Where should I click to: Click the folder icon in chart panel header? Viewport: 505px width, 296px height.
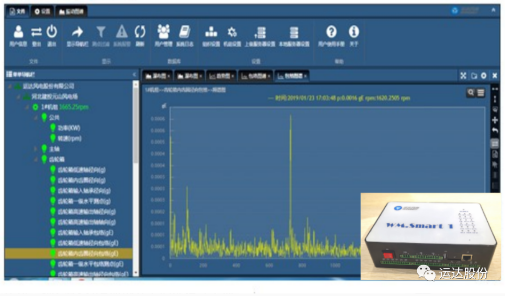474,76
